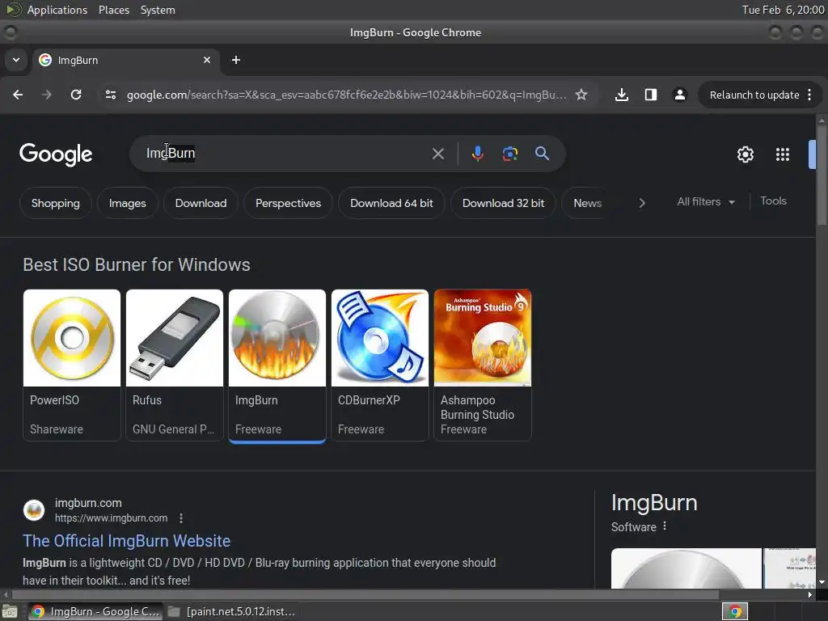Clear the search box with the X icon
The image size is (828, 621).
pyautogui.click(x=437, y=154)
